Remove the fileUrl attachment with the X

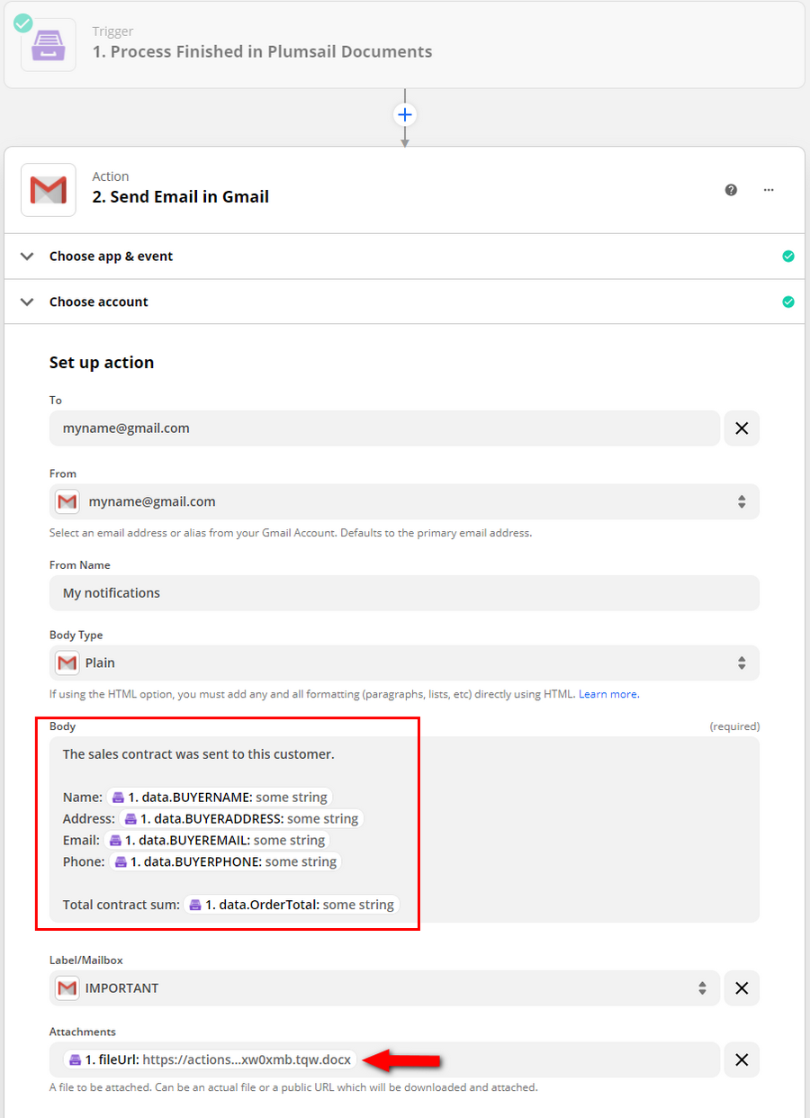tap(742, 1059)
